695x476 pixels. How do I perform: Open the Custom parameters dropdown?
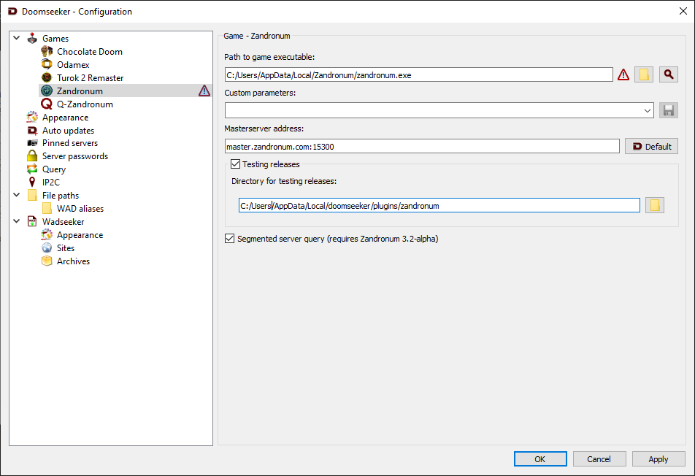(x=647, y=111)
